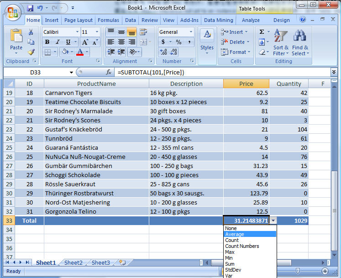Select all cells with corner button
This screenshot has width=341, height=278.
9,84
